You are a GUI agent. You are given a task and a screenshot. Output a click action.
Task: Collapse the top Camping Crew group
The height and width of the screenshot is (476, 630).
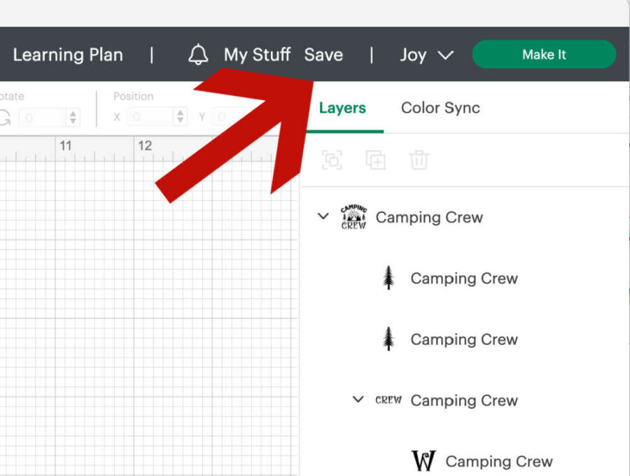[x=323, y=216]
